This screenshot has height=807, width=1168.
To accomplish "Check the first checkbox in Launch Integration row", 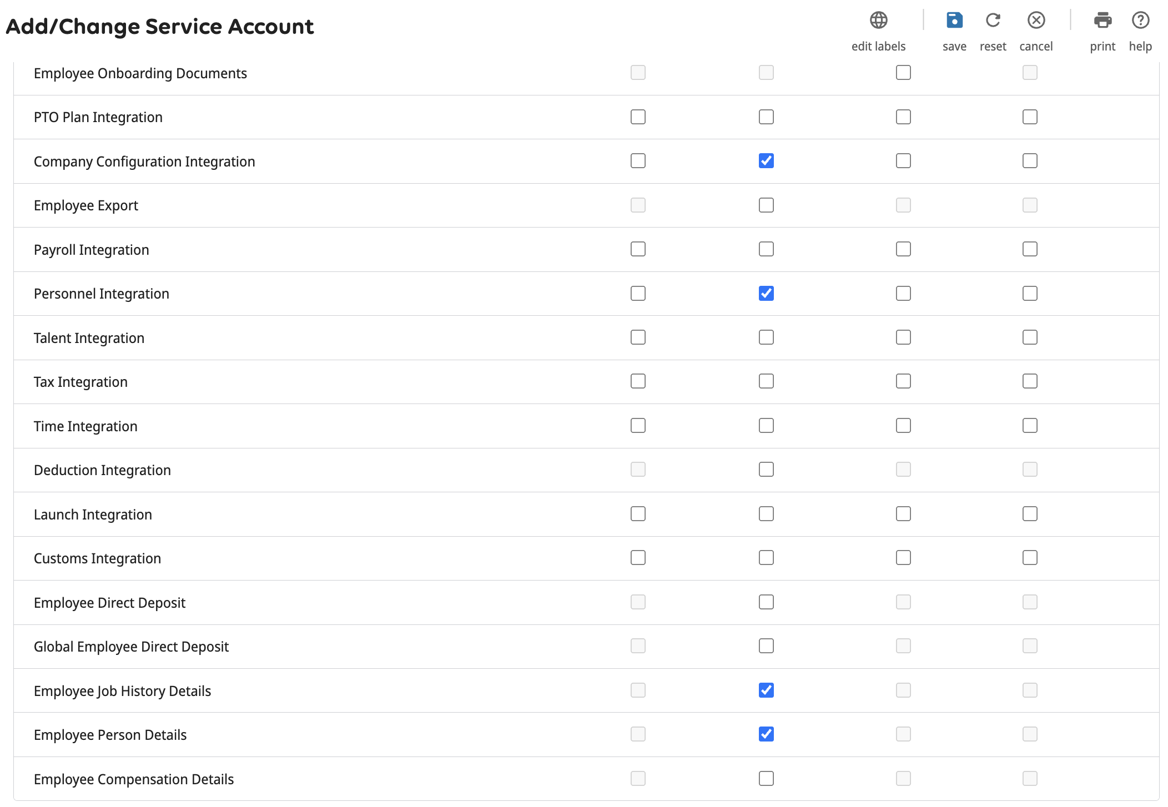I will pos(638,514).
